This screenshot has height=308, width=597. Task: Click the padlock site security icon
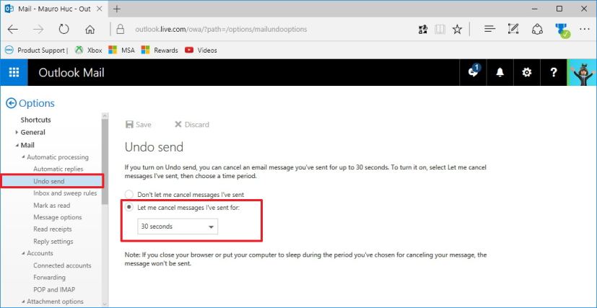[121, 30]
